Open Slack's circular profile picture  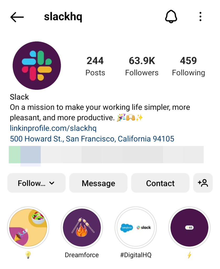pos(36,65)
